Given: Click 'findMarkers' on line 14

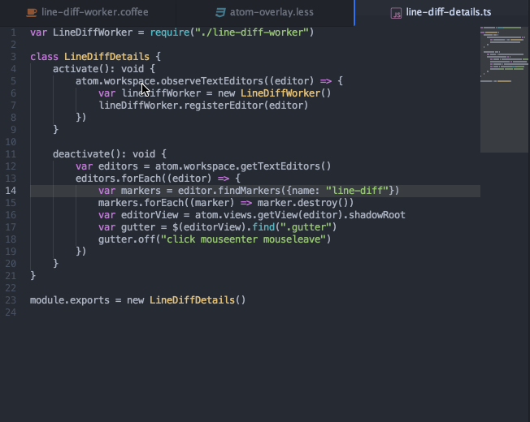Looking at the screenshot, I should (x=249, y=191).
